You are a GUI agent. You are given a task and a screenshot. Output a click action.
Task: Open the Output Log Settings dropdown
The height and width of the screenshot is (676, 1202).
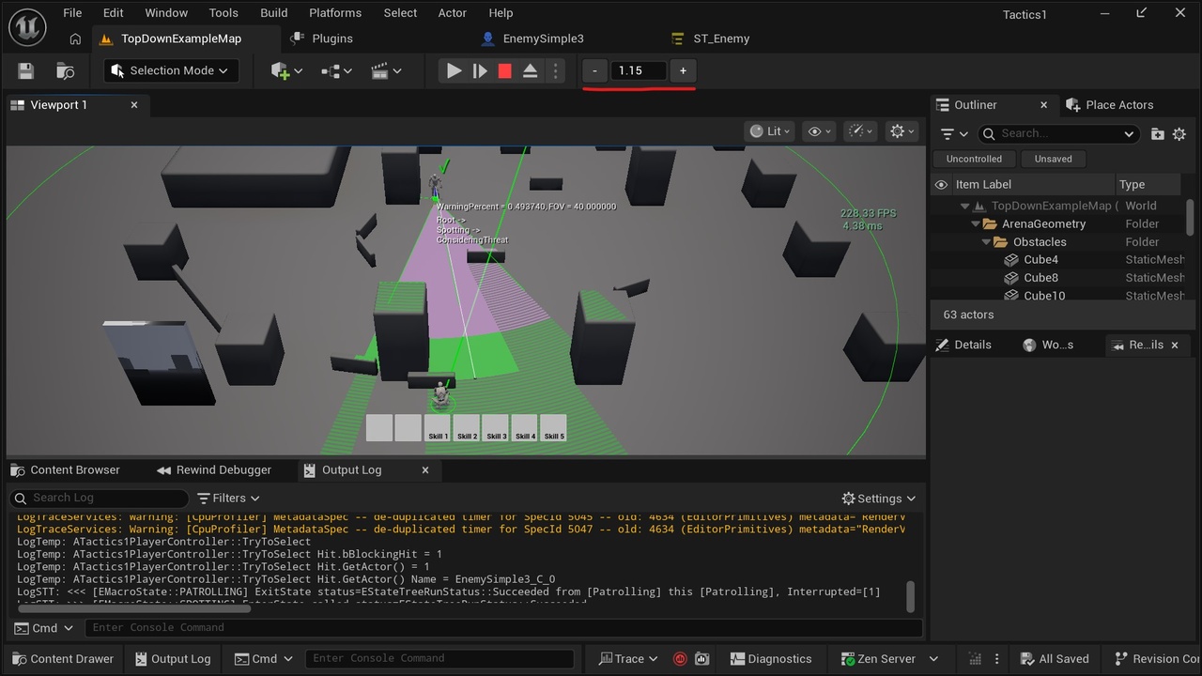coord(878,499)
